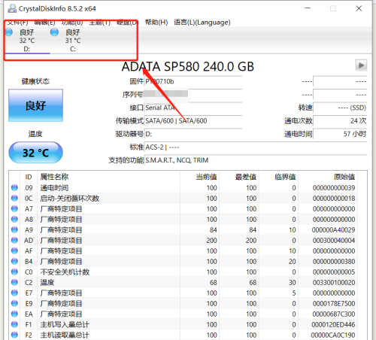
Task: Click threshold value 30 in row C2
Action: 293,283
